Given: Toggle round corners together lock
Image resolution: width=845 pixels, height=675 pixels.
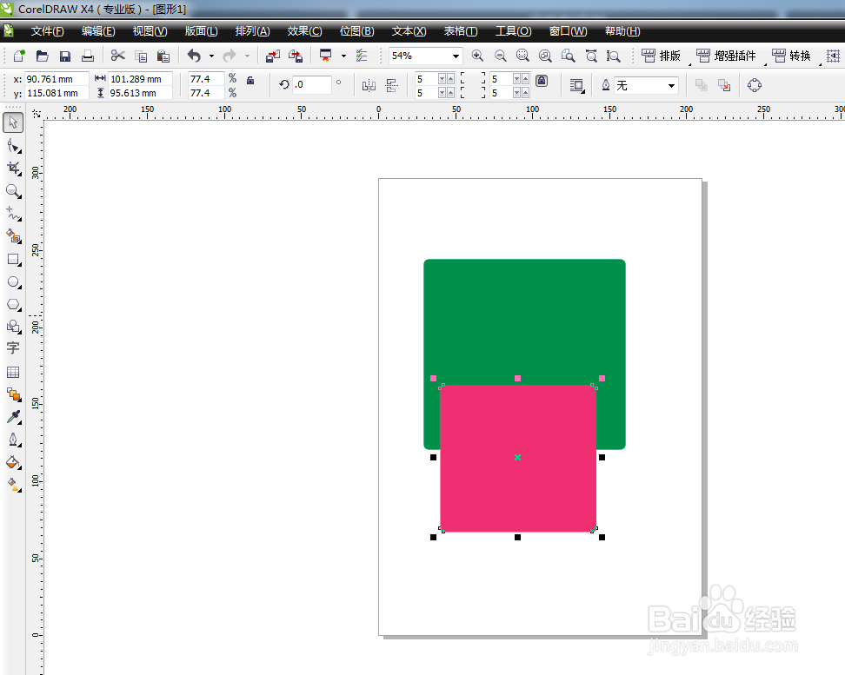Looking at the screenshot, I should tap(542, 80).
